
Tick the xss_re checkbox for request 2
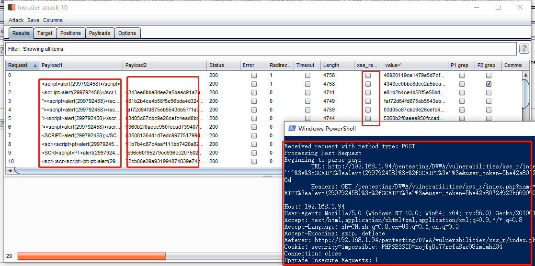pos(368,92)
